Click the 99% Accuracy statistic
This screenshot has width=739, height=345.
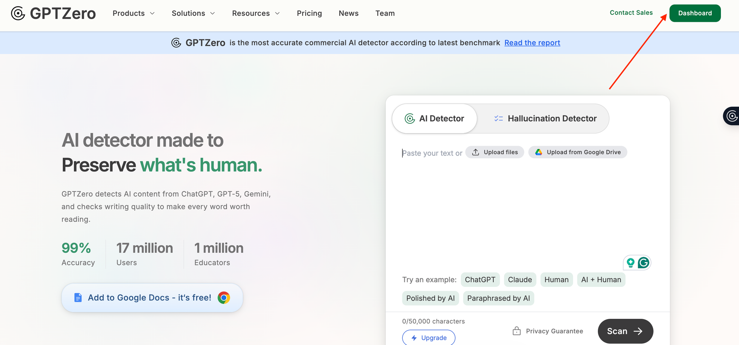point(78,254)
